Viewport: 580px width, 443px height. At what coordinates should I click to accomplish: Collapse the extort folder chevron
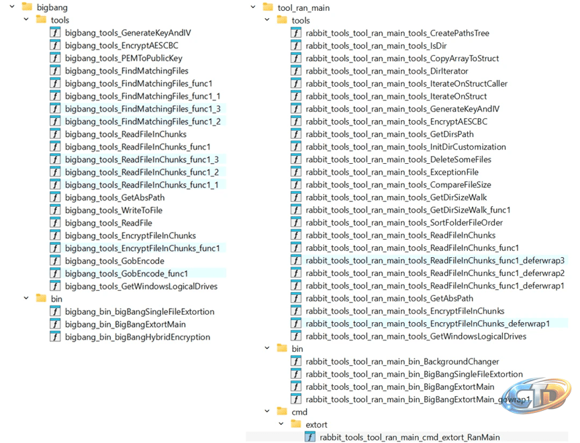coord(281,424)
